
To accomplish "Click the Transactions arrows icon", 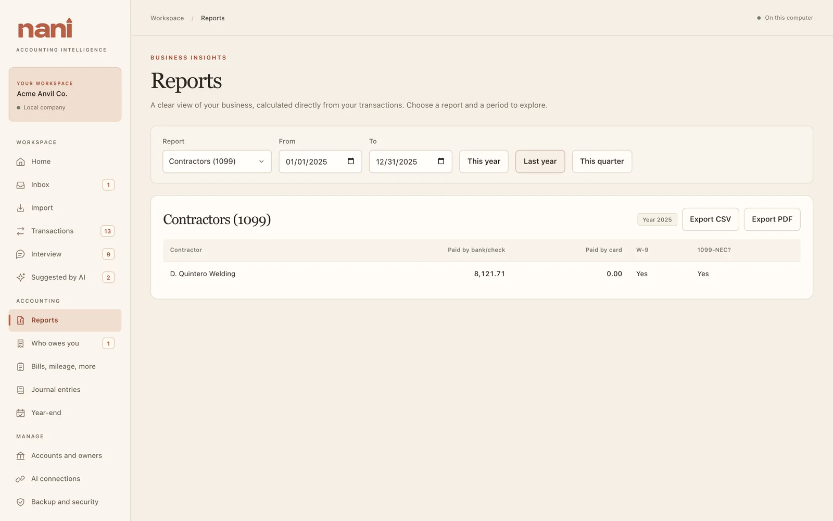I will (x=20, y=231).
